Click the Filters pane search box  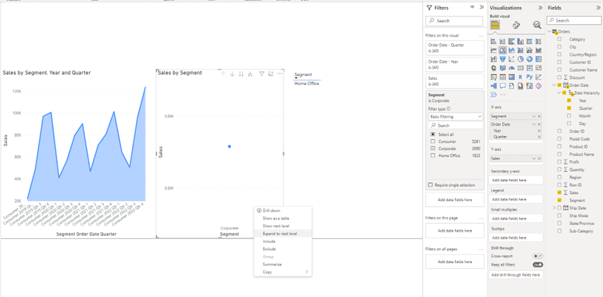[454, 20]
